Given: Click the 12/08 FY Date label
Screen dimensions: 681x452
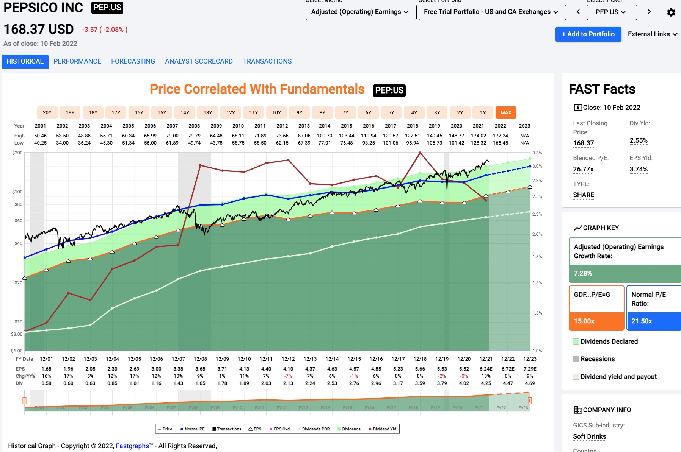Looking at the screenshot, I should pyautogui.click(x=200, y=359).
